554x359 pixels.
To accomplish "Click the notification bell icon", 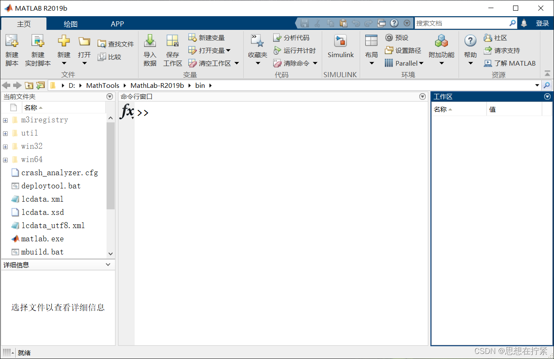I will click(x=524, y=23).
